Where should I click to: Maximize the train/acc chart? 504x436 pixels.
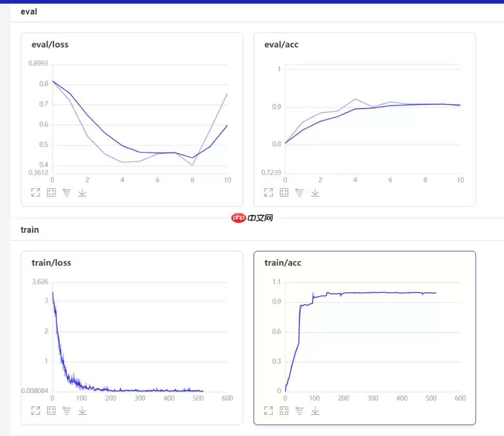click(269, 411)
